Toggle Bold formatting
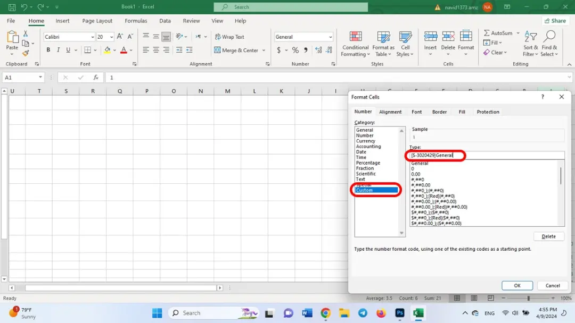 (x=48, y=50)
